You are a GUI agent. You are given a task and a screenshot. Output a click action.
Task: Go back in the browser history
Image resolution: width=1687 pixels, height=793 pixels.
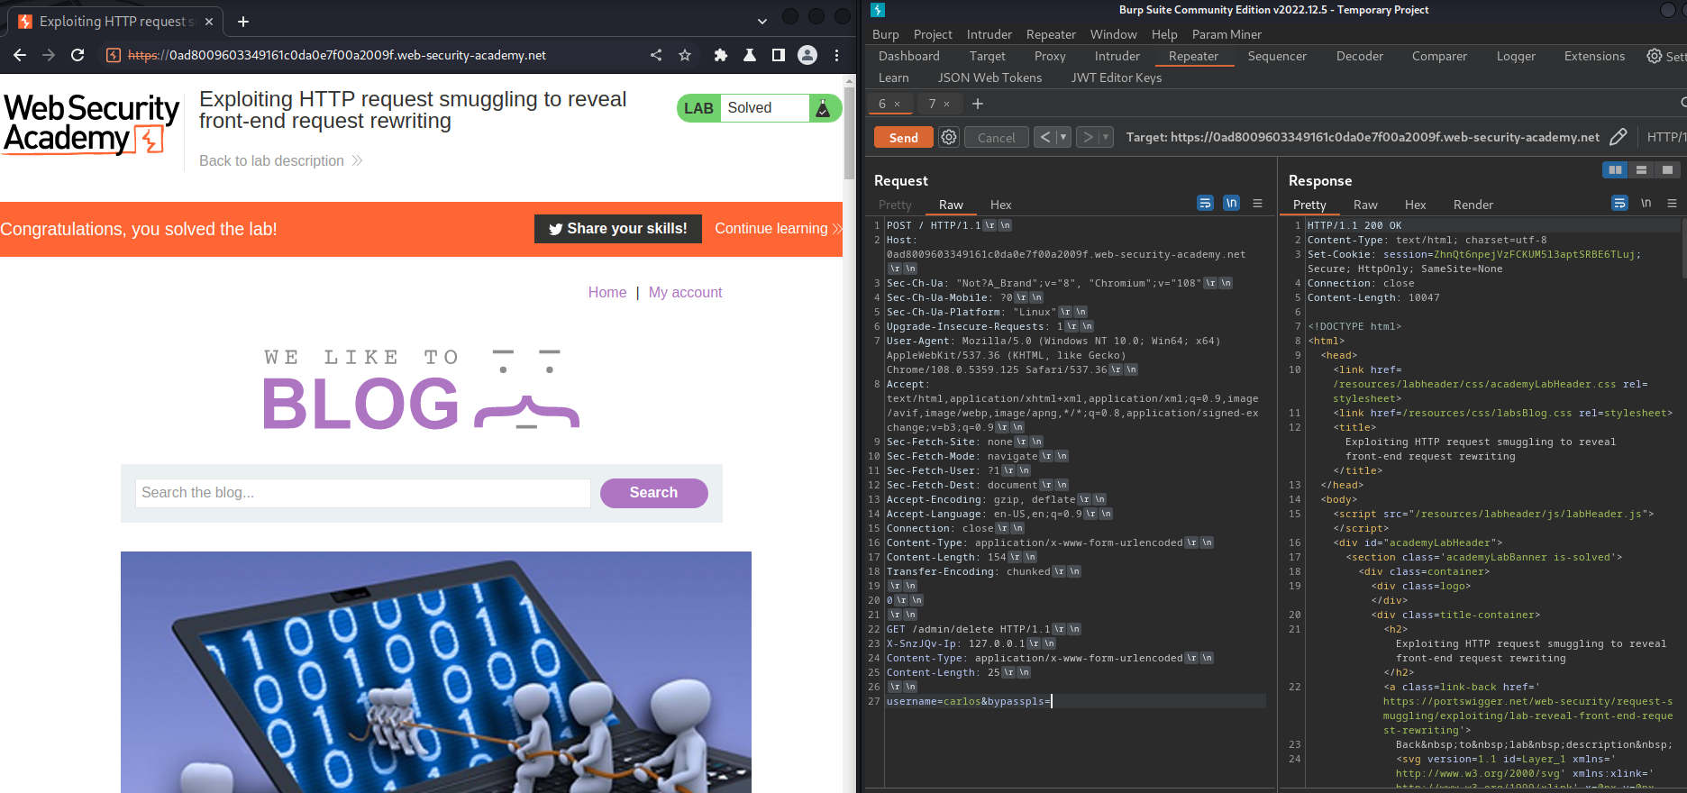(x=20, y=55)
